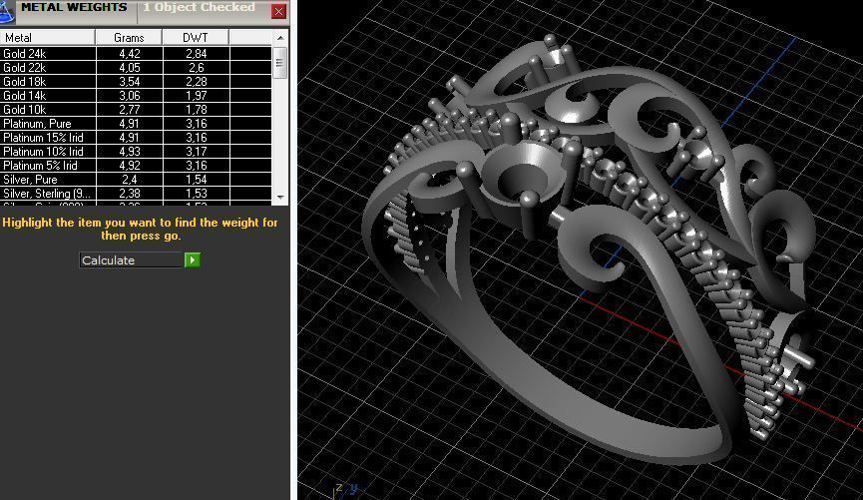Click scrollbar down arrow in metal list
This screenshot has height=500, width=863.
[280, 198]
